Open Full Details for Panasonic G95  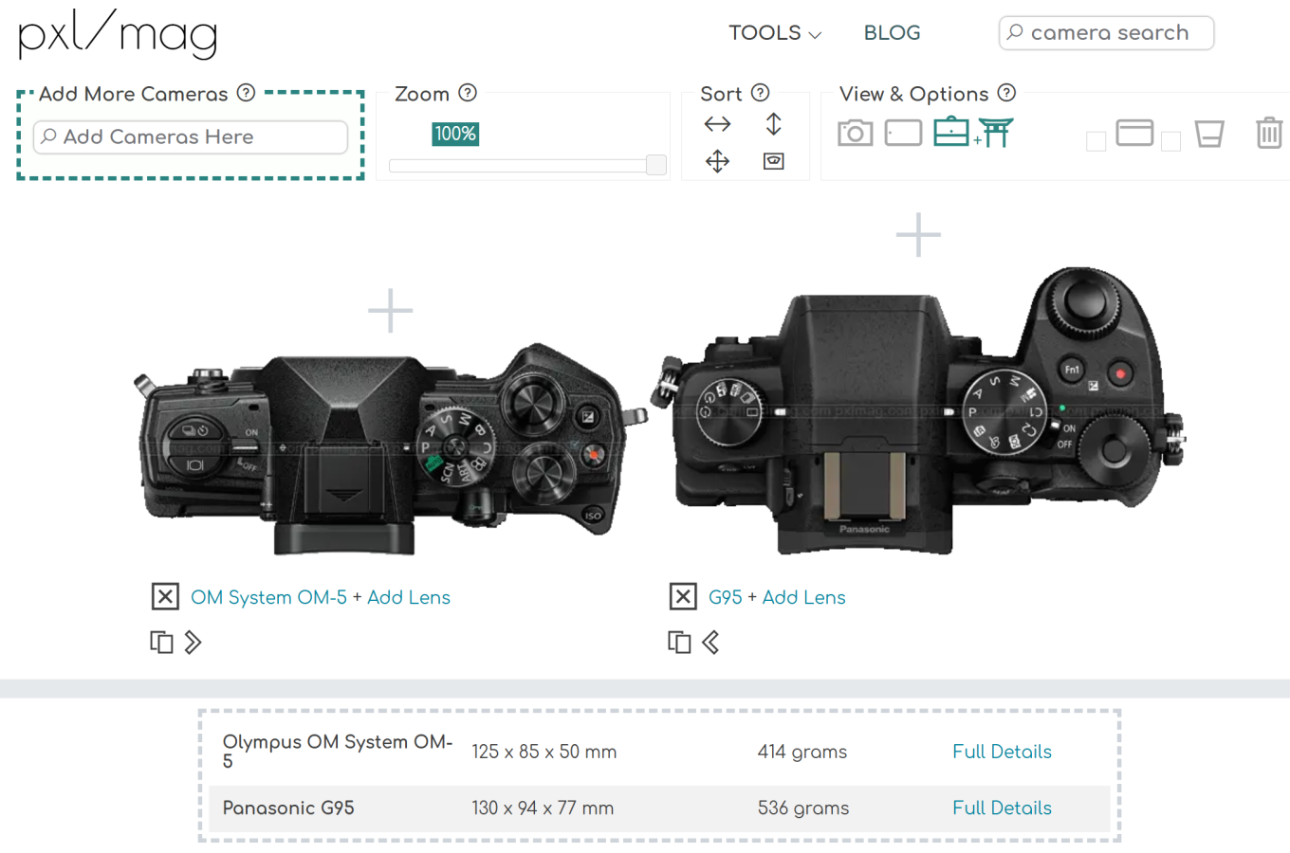pos(1002,808)
